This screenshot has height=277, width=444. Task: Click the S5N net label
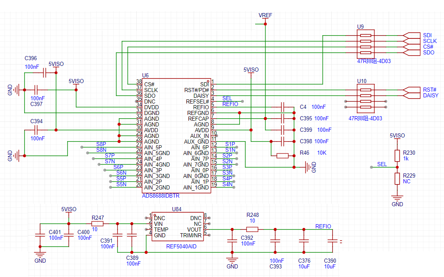121,185
